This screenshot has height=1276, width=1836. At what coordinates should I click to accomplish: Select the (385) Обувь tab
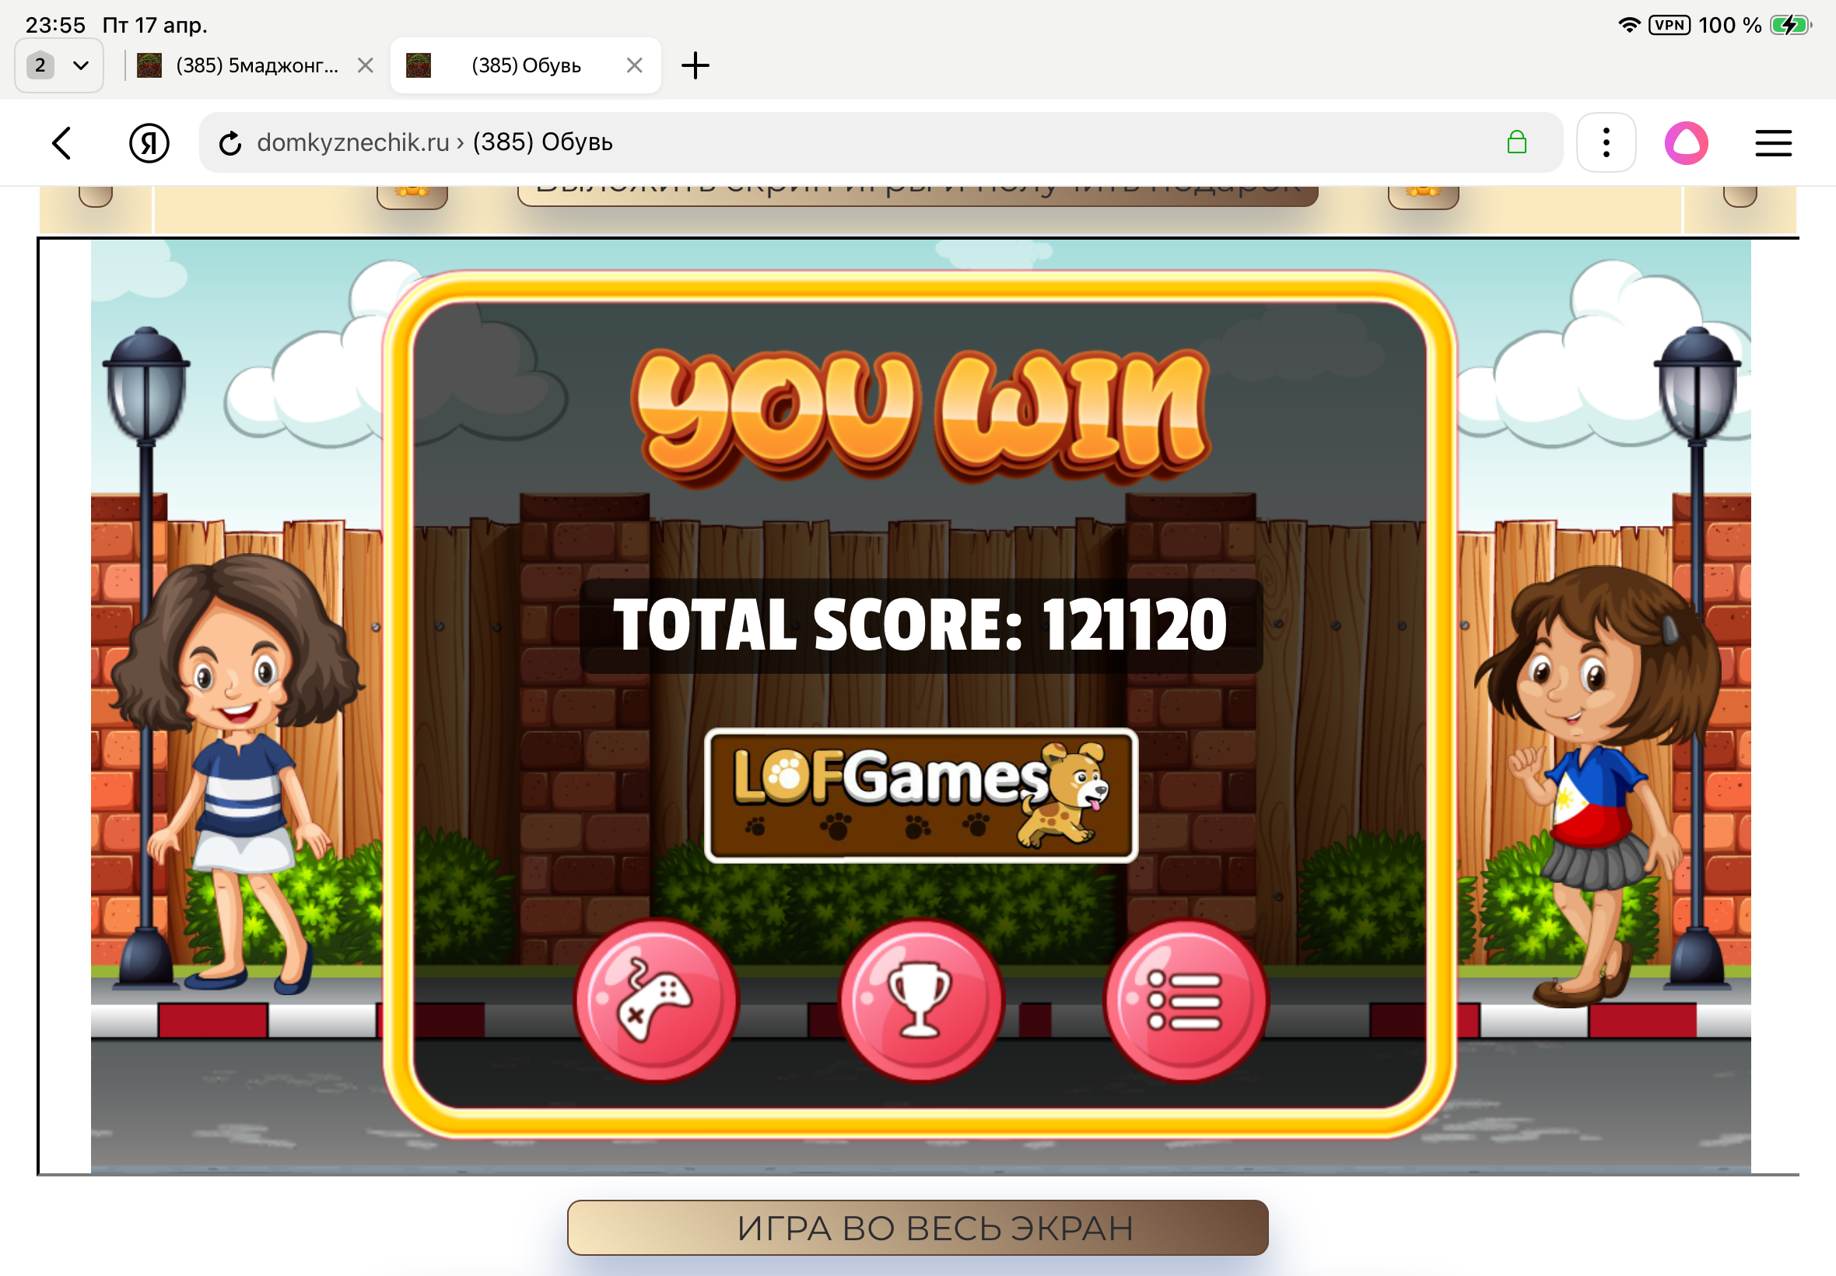coord(525,65)
